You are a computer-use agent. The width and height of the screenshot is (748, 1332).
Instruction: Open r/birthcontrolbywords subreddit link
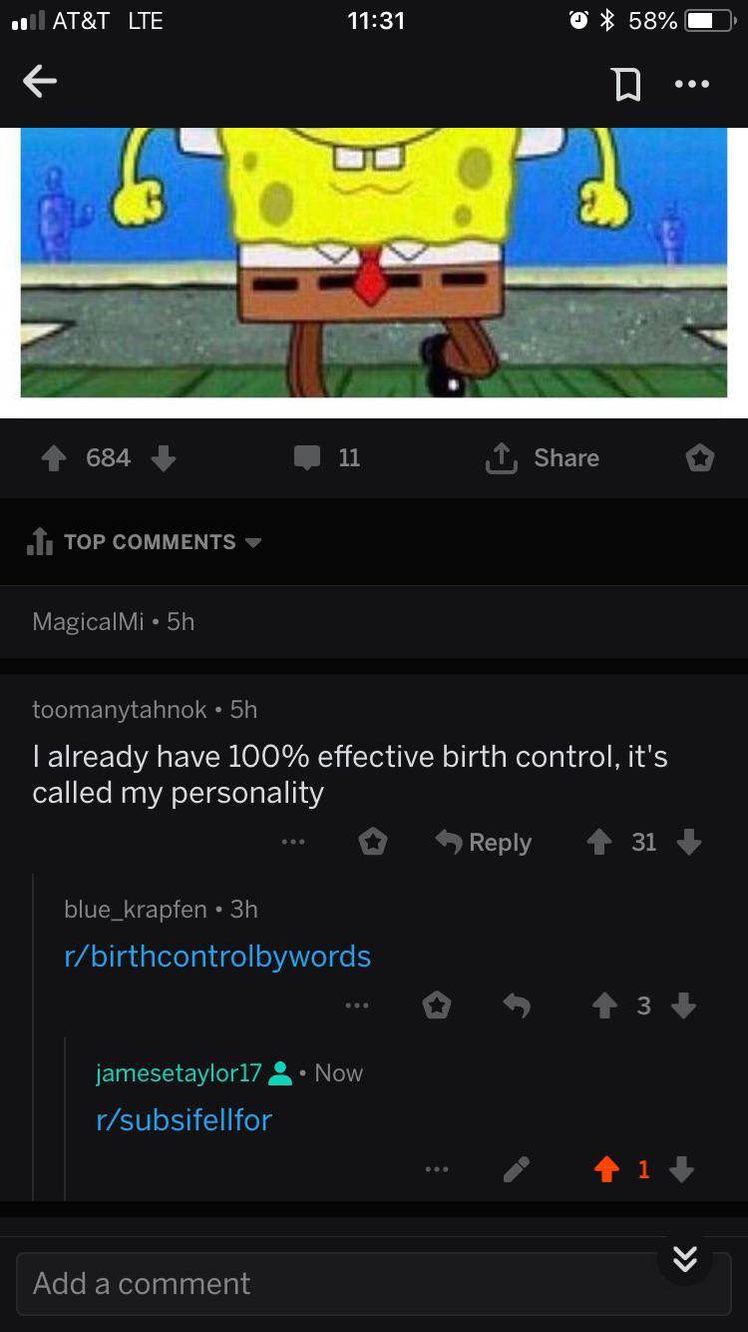point(217,956)
